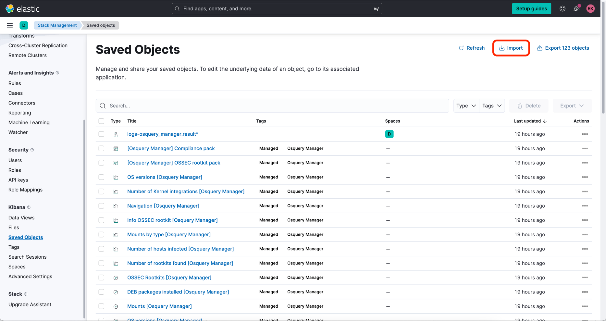Click the type icon for logs-osquery_manager.result*
The image size is (606, 321).
click(x=116, y=134)
